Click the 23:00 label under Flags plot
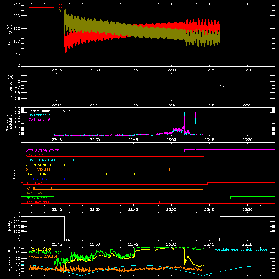279x279 pixels. [x=171, y=210]
